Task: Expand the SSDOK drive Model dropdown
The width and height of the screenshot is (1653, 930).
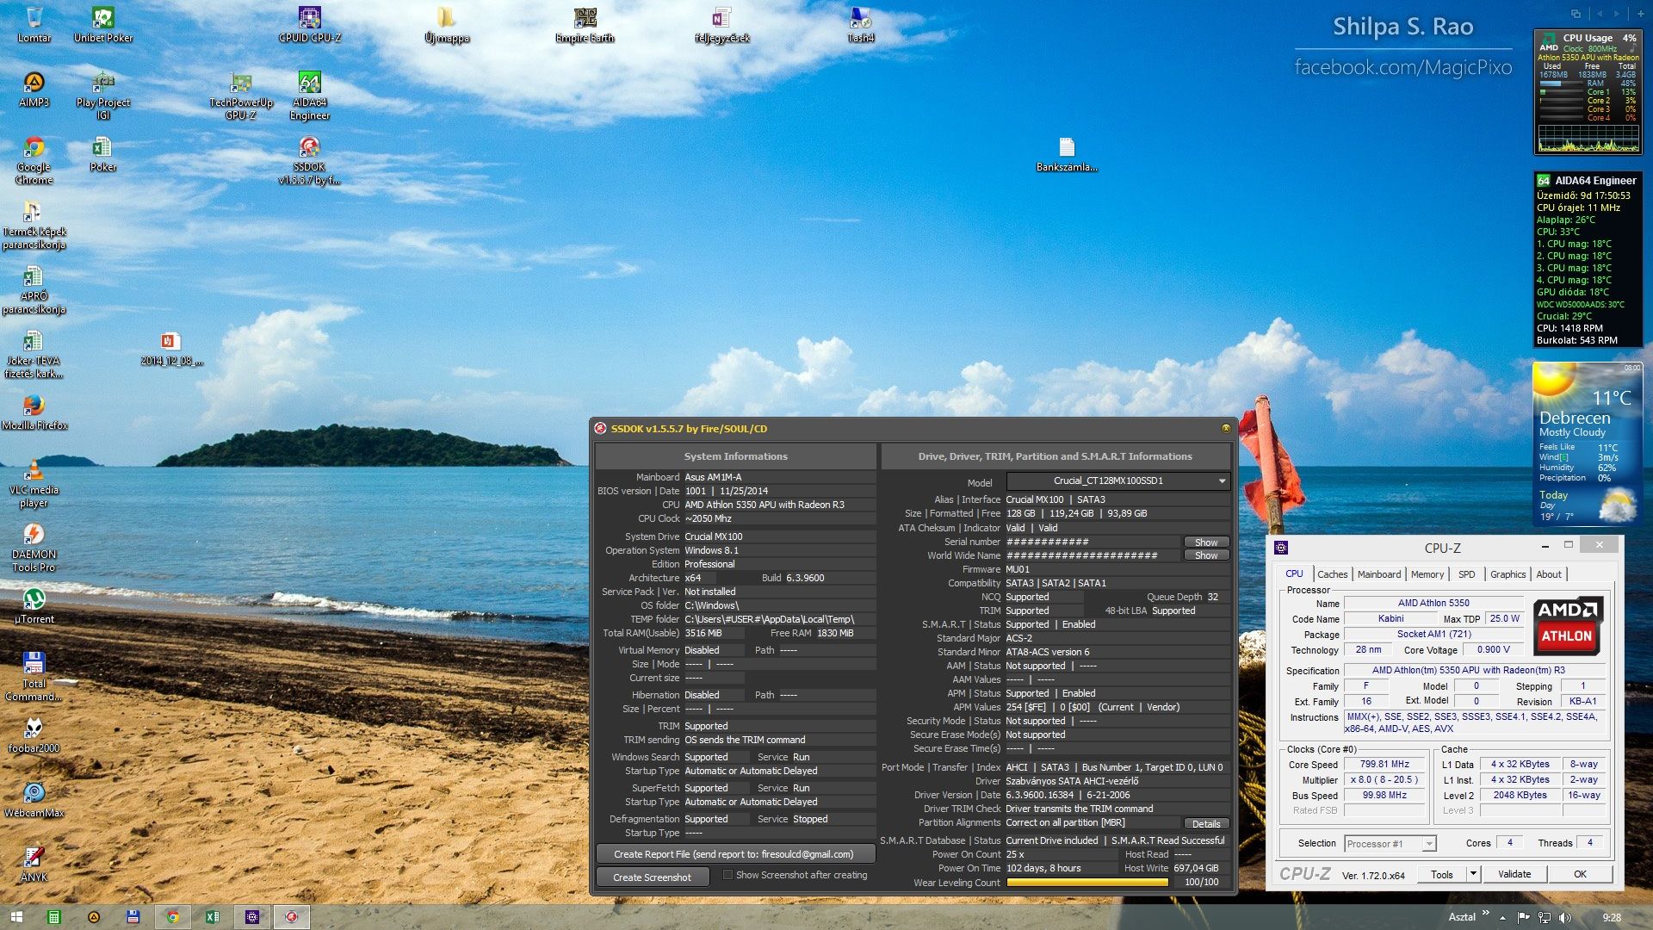Action: pos(1221,481)
